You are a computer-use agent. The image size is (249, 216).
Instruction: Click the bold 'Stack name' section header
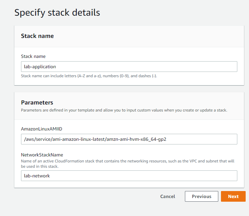point(37,36)
